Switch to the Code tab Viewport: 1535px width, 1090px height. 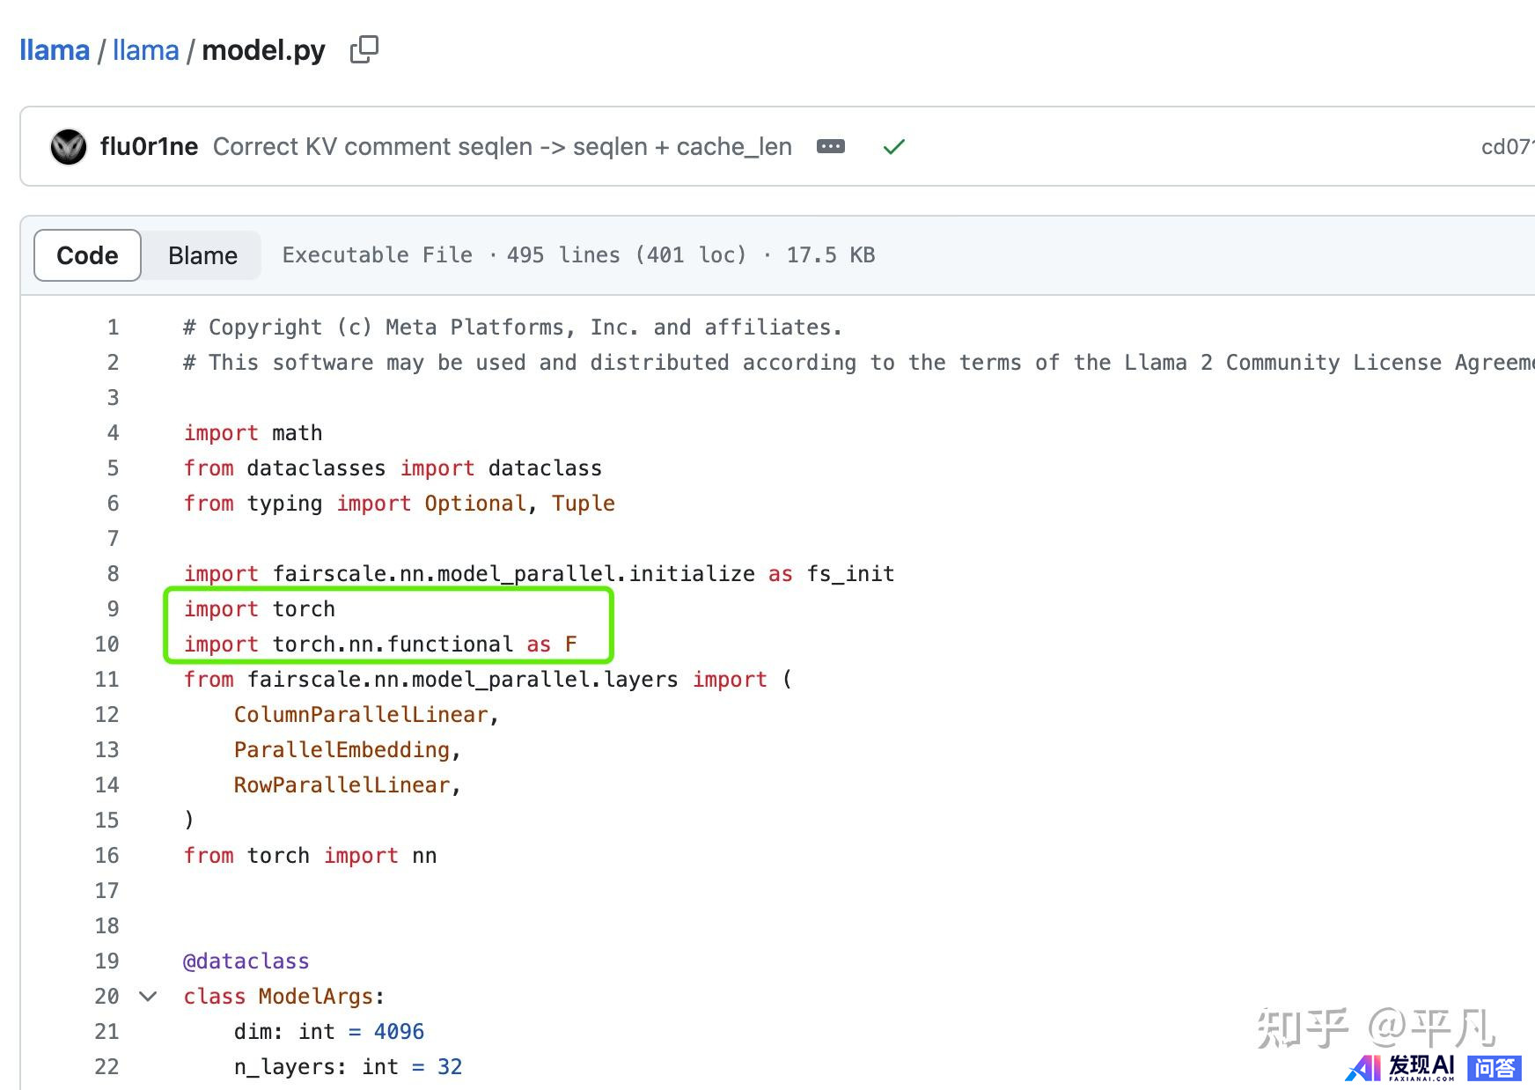[x=87, y=255]
